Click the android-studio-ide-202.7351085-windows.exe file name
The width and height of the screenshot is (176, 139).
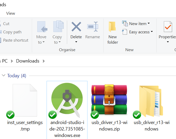tap(67, 129)
